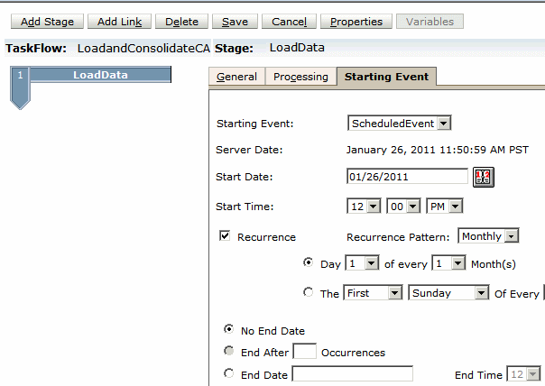Viewport: 545px width, 386px height.
Task: Select the LoadData stage block
Action: [x=99, y=76]
